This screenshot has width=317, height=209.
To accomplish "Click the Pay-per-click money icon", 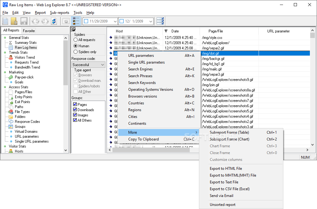I will point(11,77).
